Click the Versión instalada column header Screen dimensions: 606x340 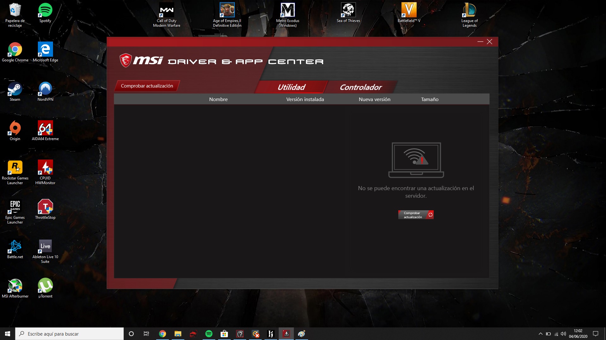tap(305, 99)
